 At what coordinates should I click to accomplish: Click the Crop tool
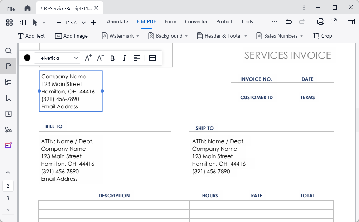point(322,36)
